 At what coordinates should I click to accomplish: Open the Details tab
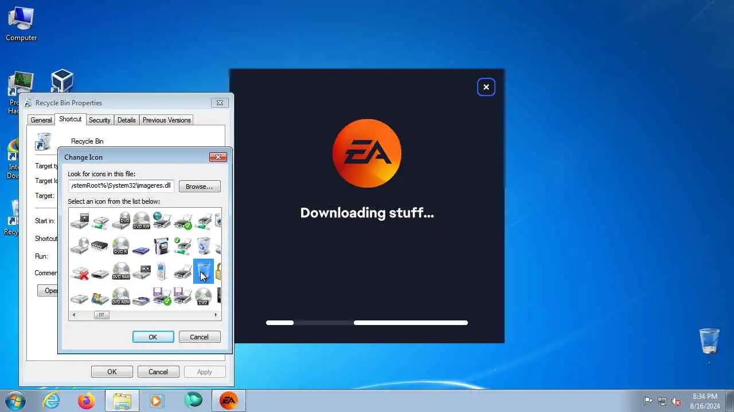point(126,120)
